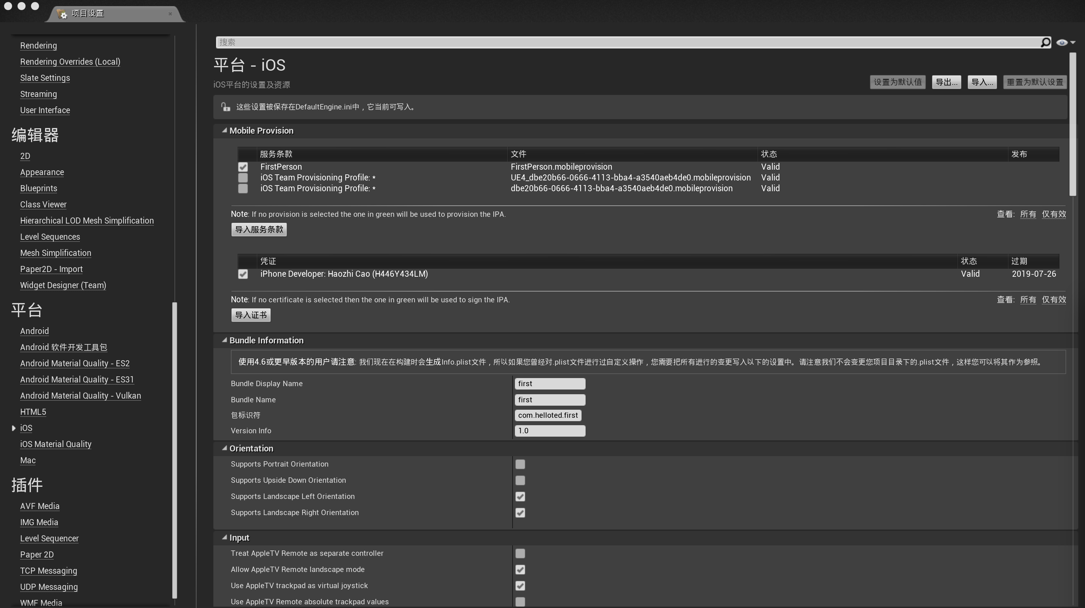Select the 2019-07-26 expiry date cell
The image size is (1085, 608).
pyautogui.click(x=1034, y=274)
